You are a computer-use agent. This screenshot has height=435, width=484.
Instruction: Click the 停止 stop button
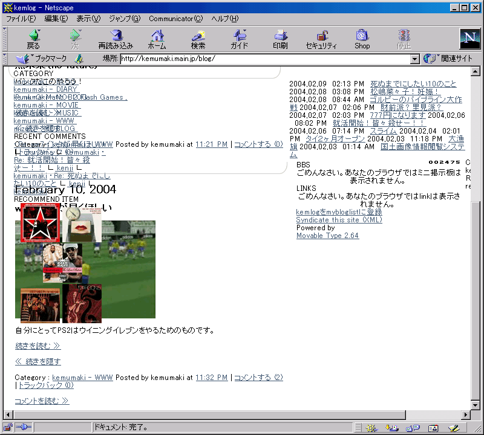404,39
